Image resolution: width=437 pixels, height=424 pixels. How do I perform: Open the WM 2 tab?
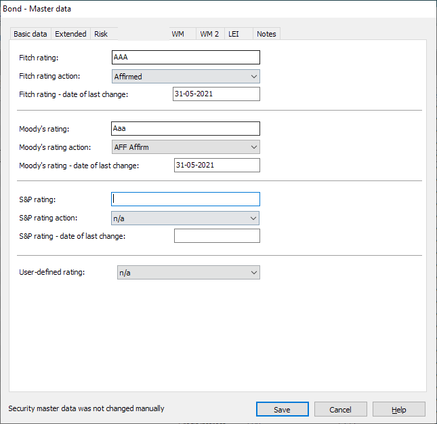[209, 34]
